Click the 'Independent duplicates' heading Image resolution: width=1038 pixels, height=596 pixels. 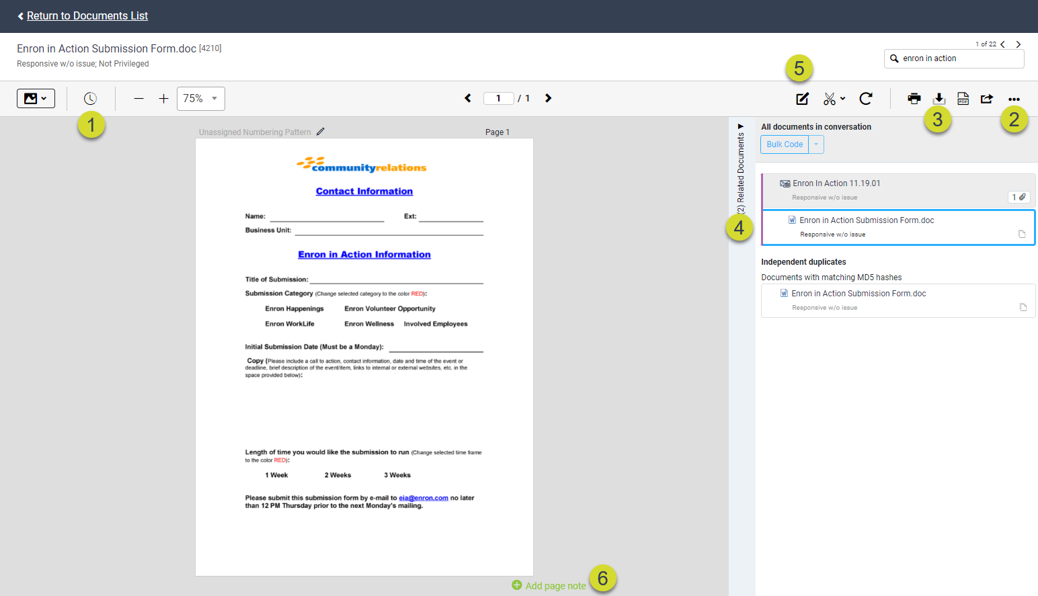803,262
